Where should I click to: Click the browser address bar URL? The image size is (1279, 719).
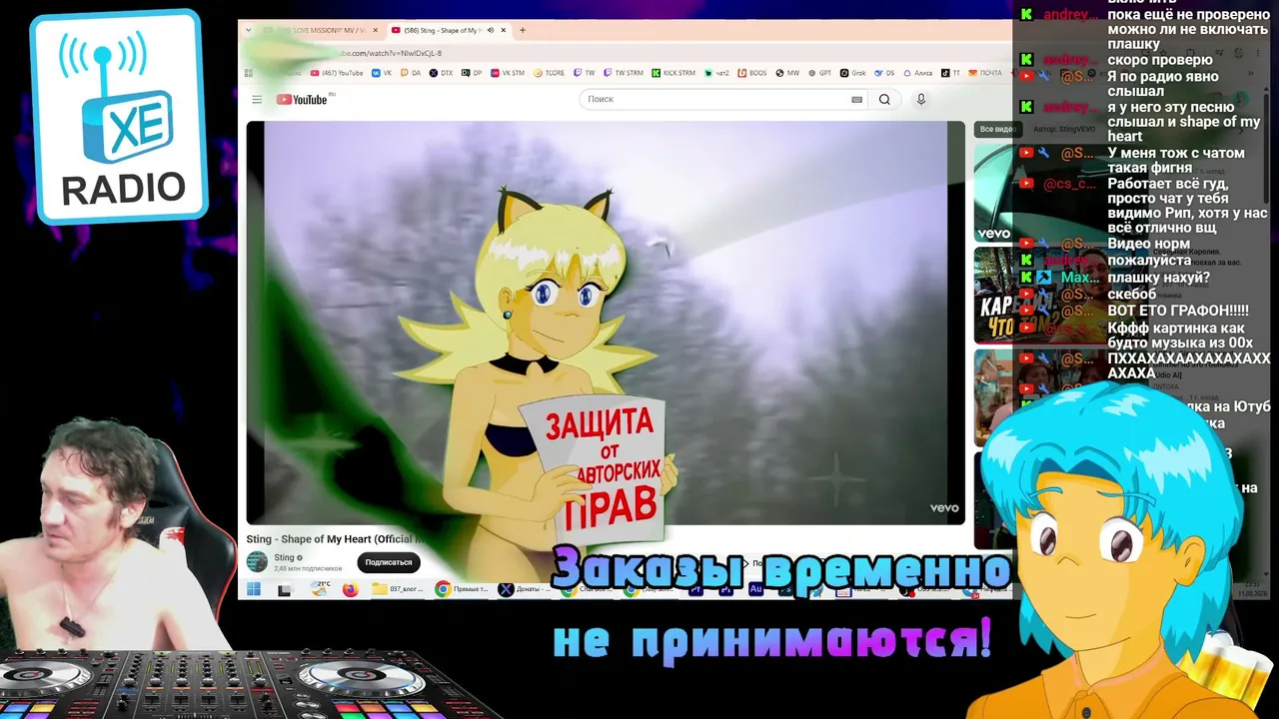click(x=390, y=53)
